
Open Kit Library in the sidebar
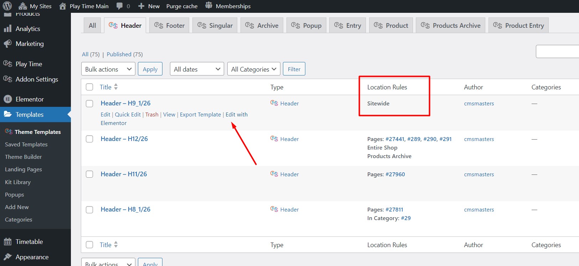(x=18, y=182)
